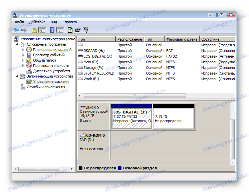Click the Disk Management icon in tree

(x=29, y=82)
